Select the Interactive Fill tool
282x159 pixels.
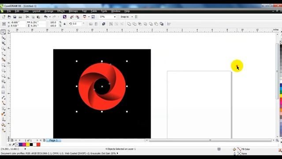(x=3, y=130)
